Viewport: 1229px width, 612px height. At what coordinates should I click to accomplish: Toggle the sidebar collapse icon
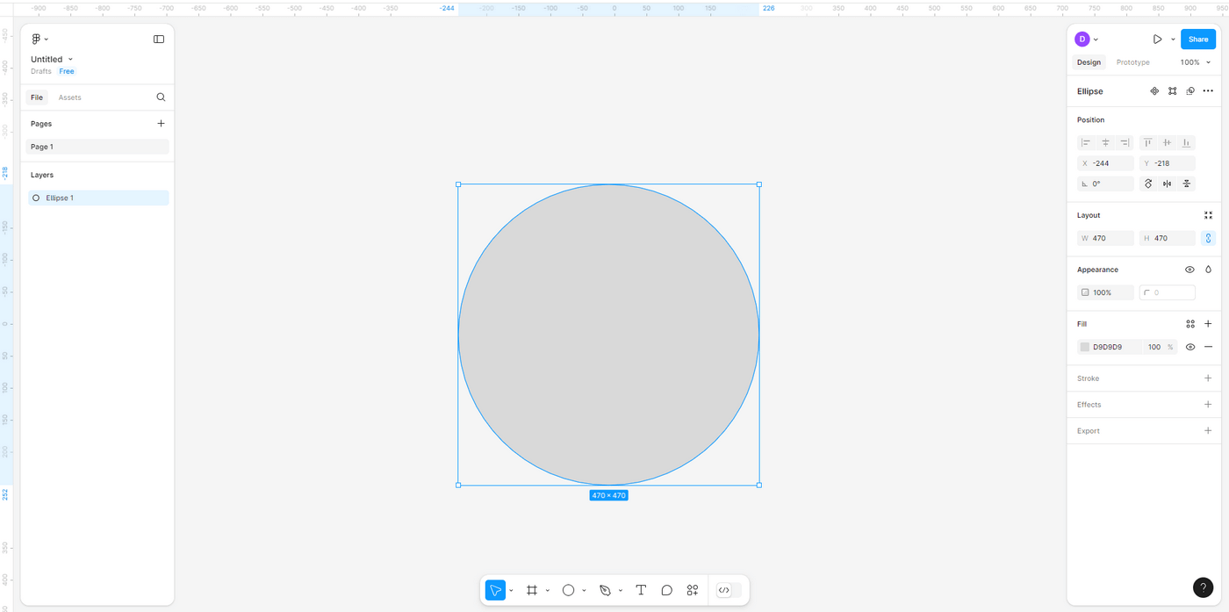159,40
